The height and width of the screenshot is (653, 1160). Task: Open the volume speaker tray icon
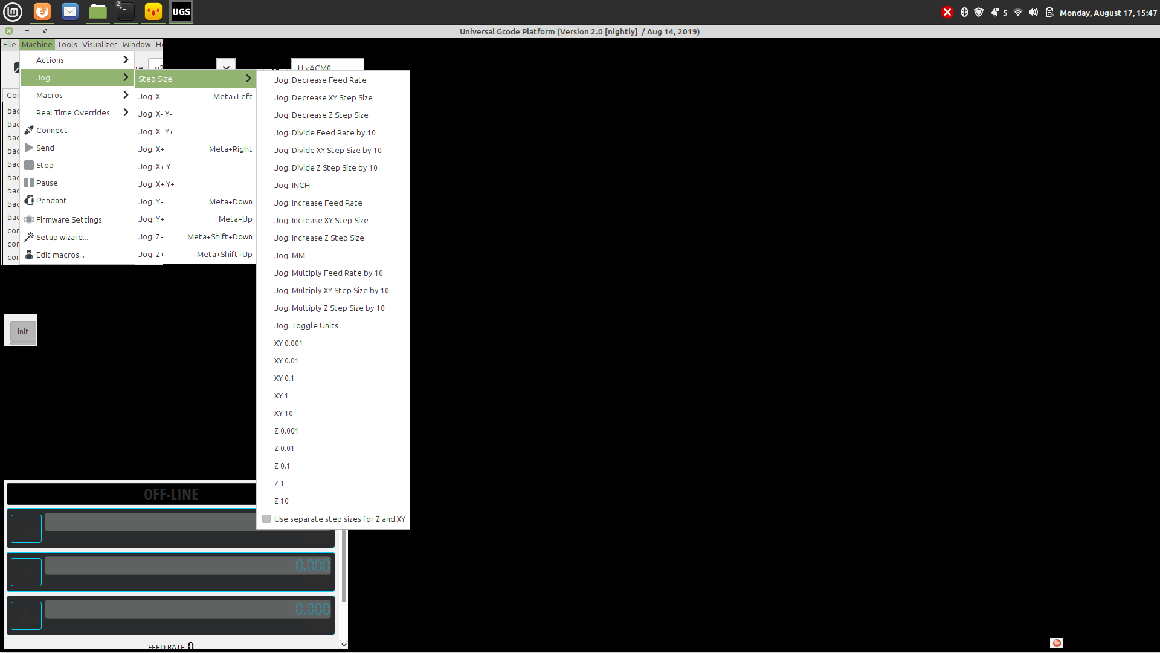pyautogui.click(x=1034, y=12)
